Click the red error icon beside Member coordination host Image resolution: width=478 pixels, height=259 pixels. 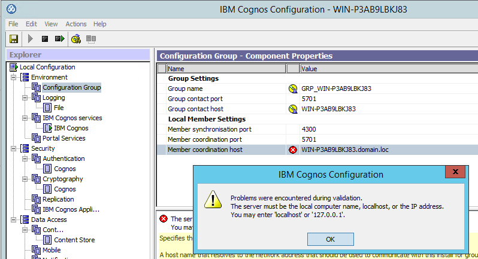point(293,150)
